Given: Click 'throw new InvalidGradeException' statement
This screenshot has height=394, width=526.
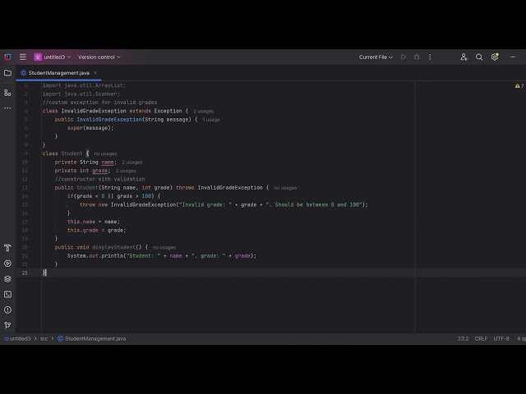Looking at the screenshot, I should tap(224, 204).
